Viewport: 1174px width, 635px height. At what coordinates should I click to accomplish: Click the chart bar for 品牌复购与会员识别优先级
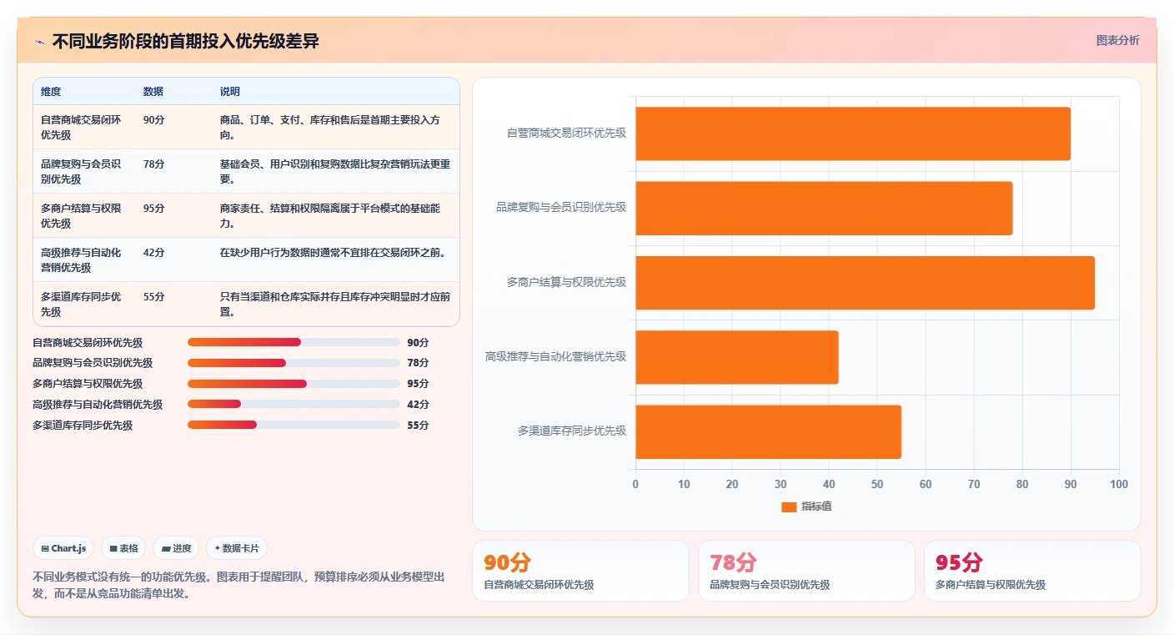(x=824, y=208)
